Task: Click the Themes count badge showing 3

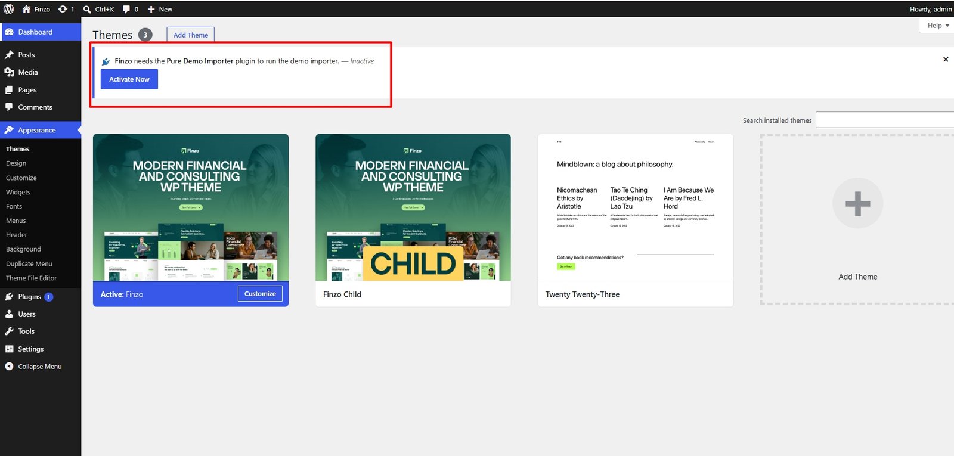Action: (145, 35)
